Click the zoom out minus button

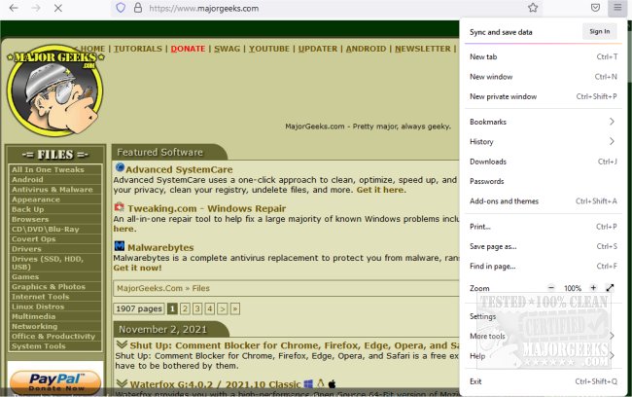point(550,288)
